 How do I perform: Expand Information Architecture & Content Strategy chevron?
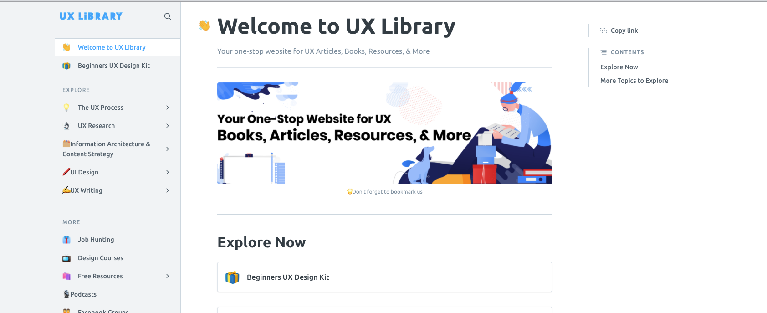click(168, 149)
